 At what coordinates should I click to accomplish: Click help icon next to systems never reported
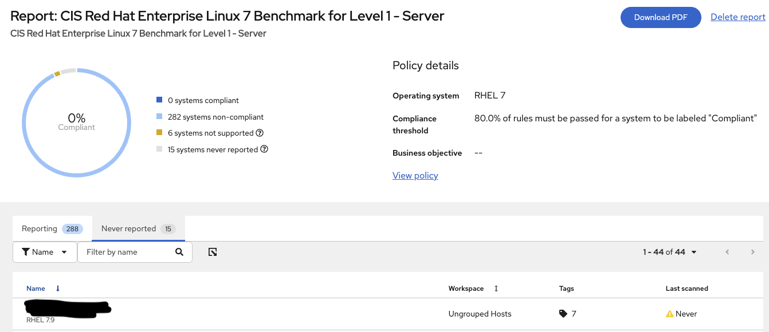264,149
